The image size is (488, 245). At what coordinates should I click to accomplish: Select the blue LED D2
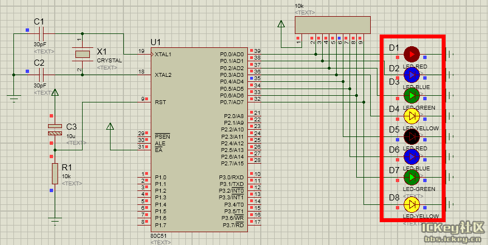(x=412, y=75)
